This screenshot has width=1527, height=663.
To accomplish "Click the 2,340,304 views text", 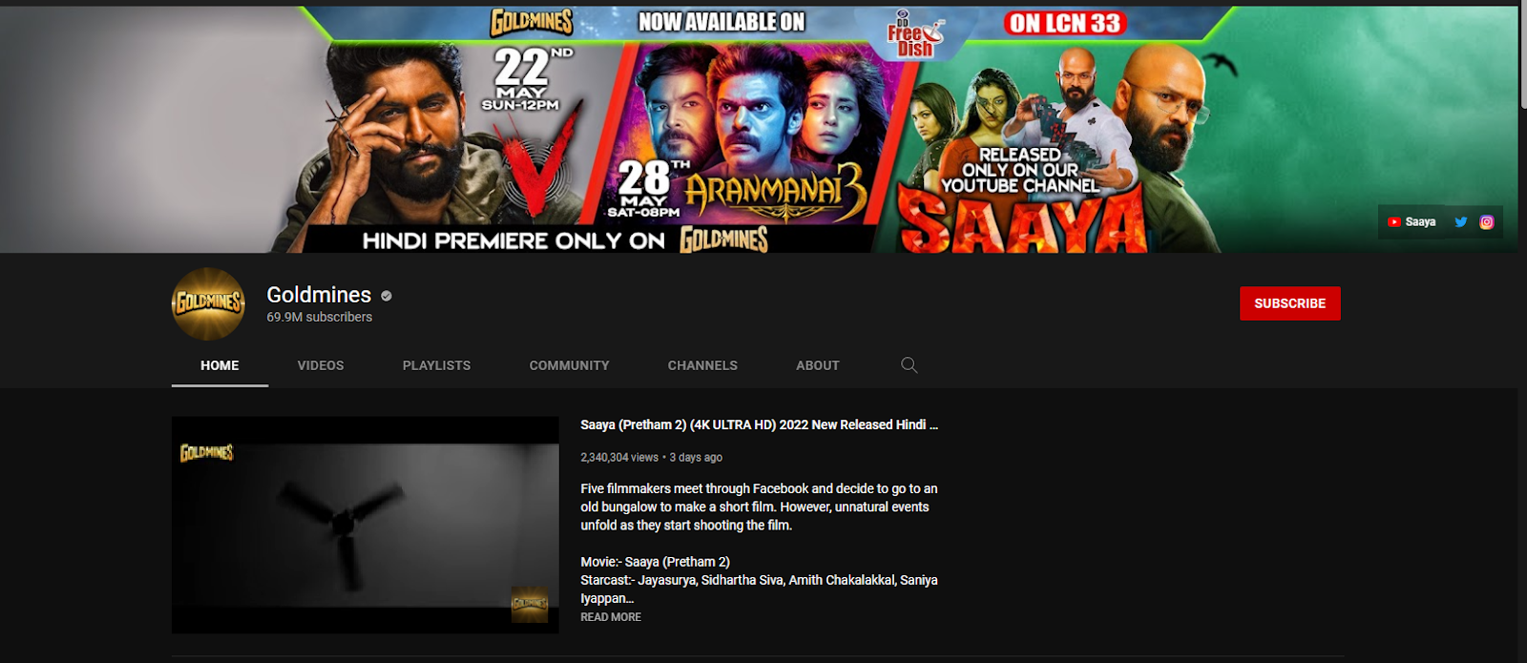I will coord(619,457).
